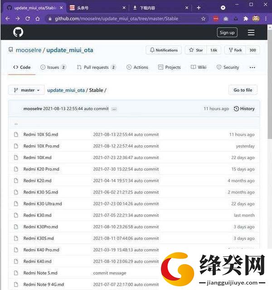Open the Chrome three-dot menu

[266, 19]
